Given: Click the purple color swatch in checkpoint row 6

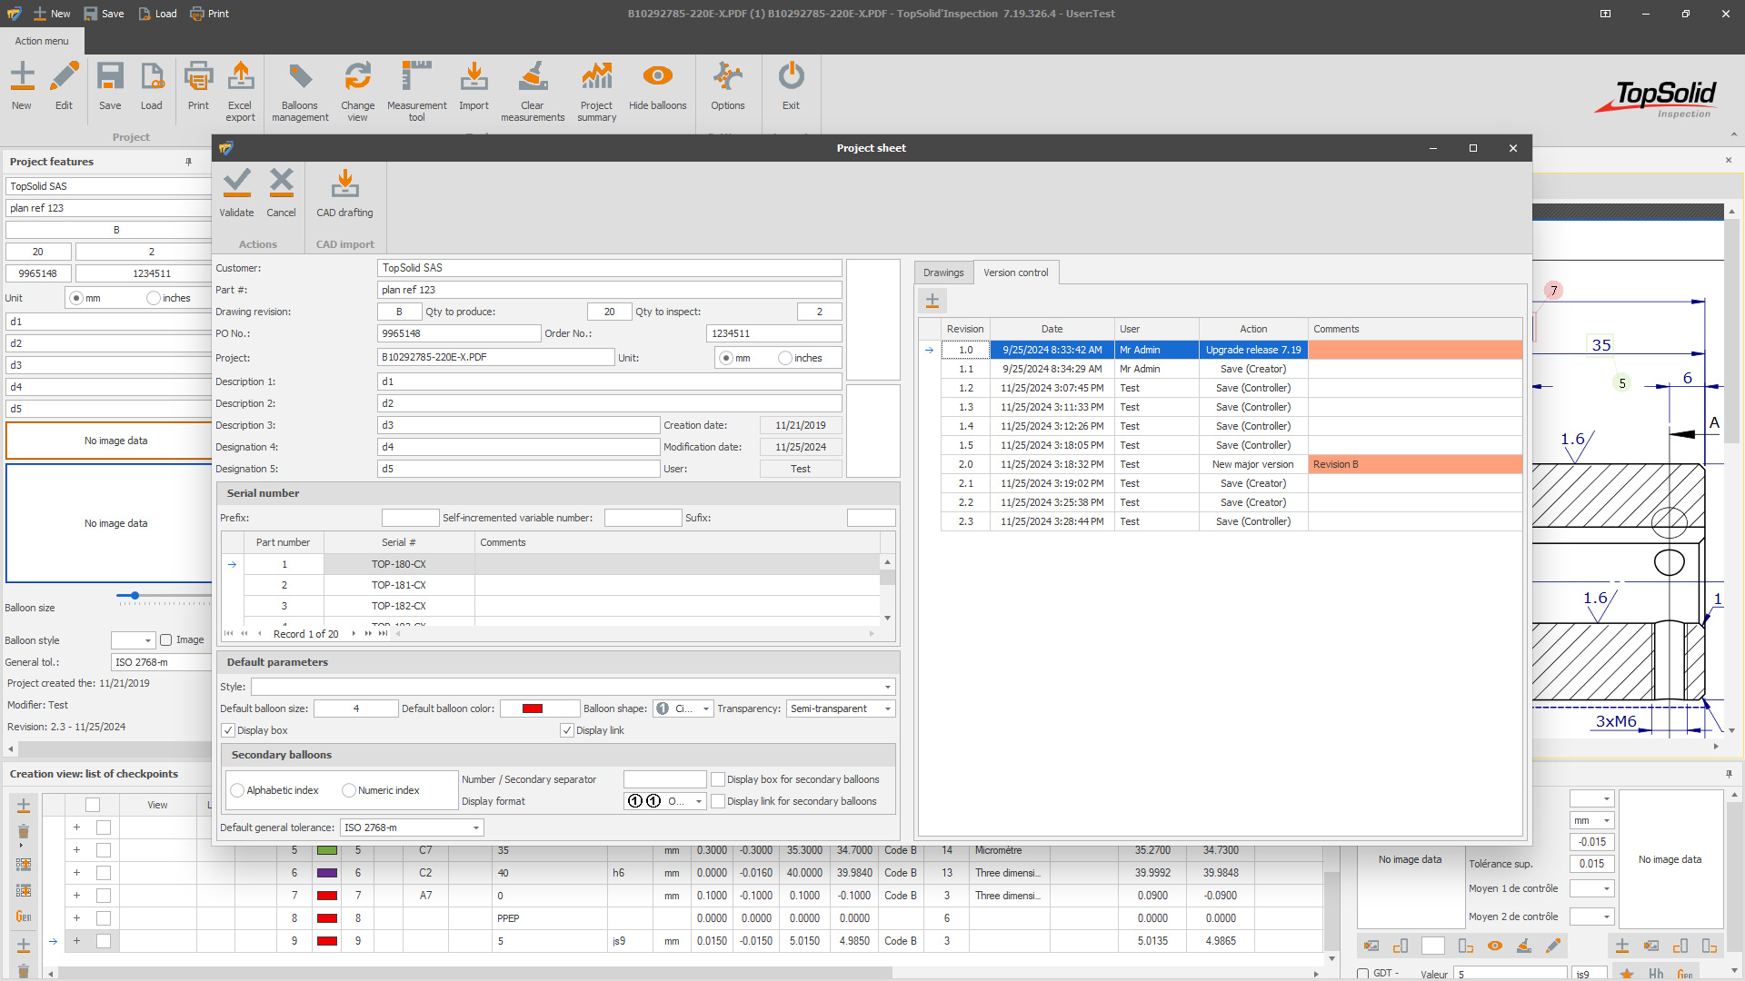Looking at the screenshot, I should tap(327, 873).
